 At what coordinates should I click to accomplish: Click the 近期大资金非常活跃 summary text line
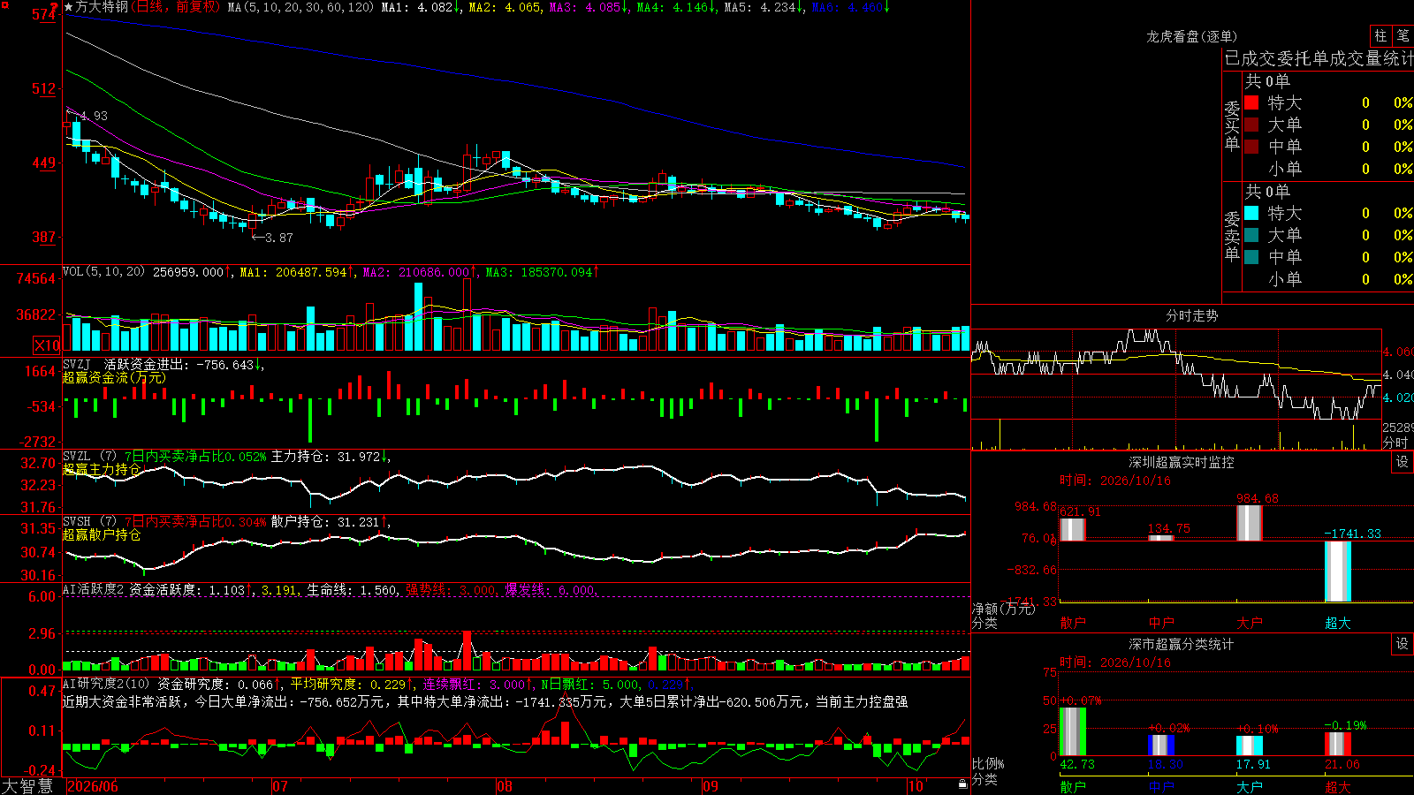pyautogui.click(x=485, y=701)
